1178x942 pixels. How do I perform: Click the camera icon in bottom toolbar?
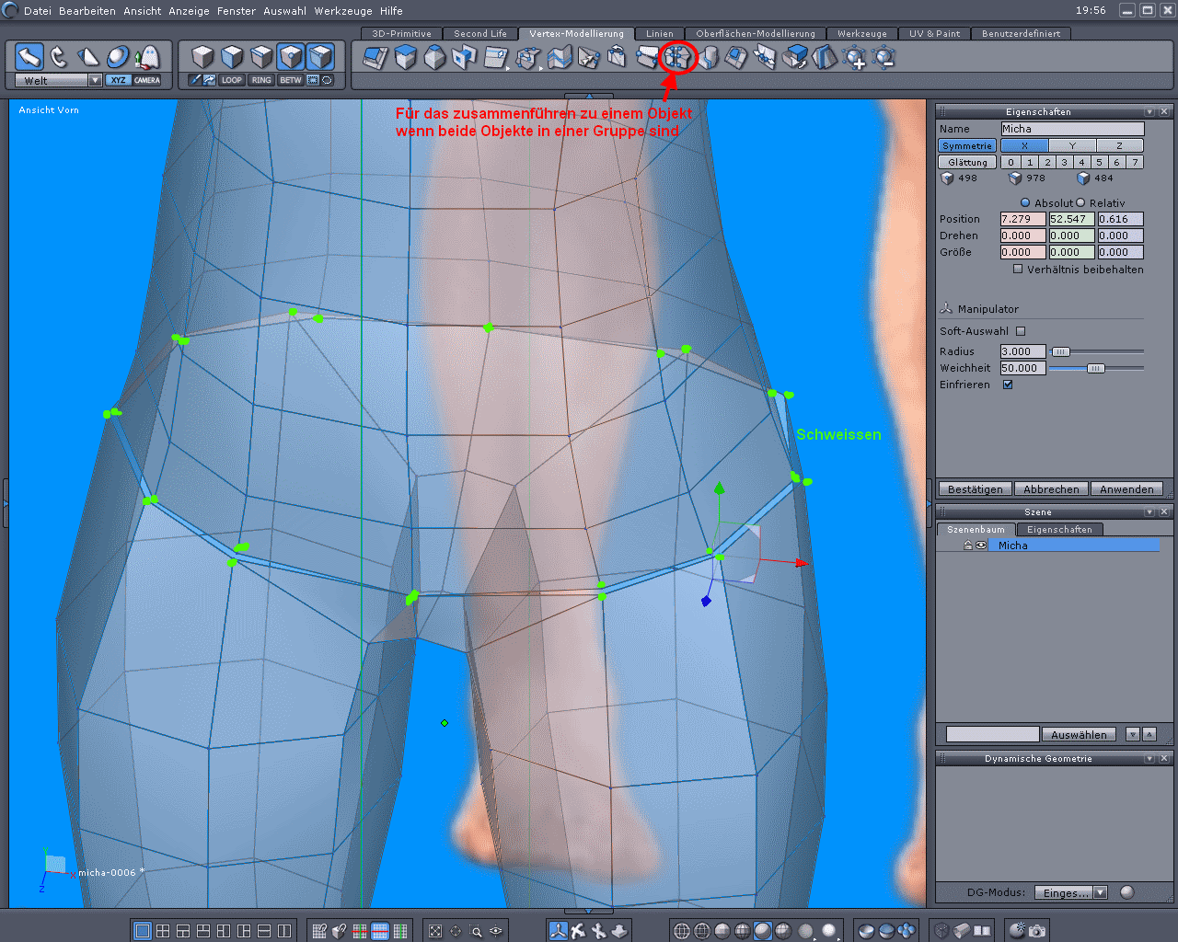pos(1037,931)
